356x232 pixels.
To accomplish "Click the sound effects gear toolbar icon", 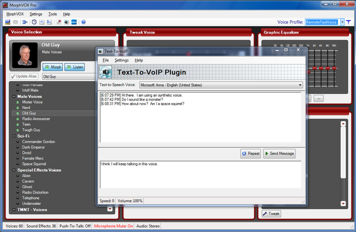I will pos(59,22).
